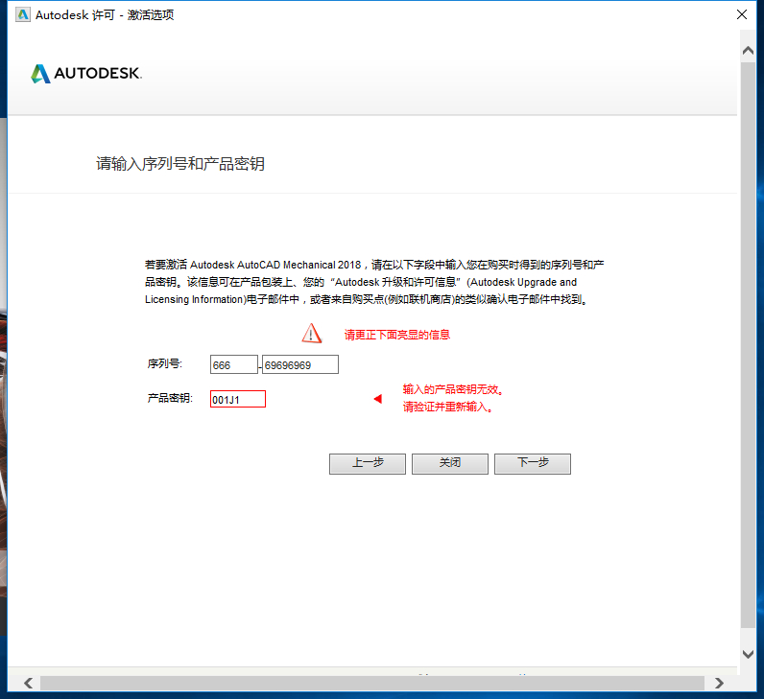This screenshot has width=764, height=699.
Task: Click the red warning triangle icon
Action: coord(311,334)
